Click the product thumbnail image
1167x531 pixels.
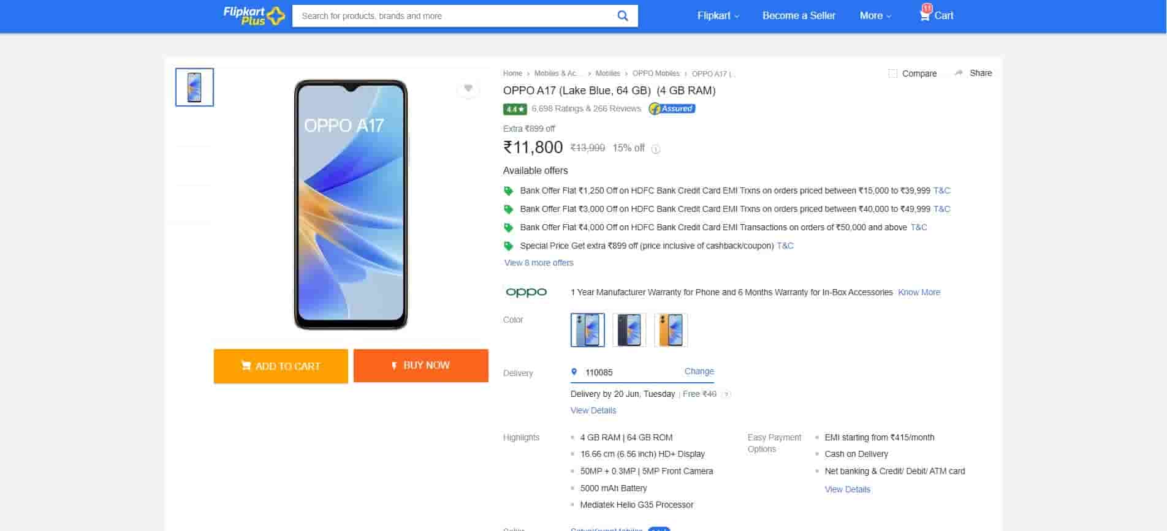point(194,87)
